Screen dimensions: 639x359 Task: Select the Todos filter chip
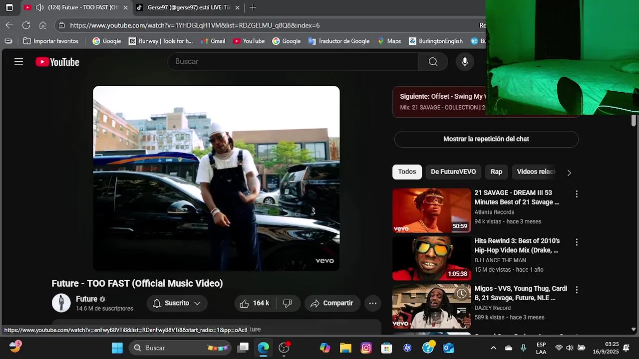click(x=407, y=172)
